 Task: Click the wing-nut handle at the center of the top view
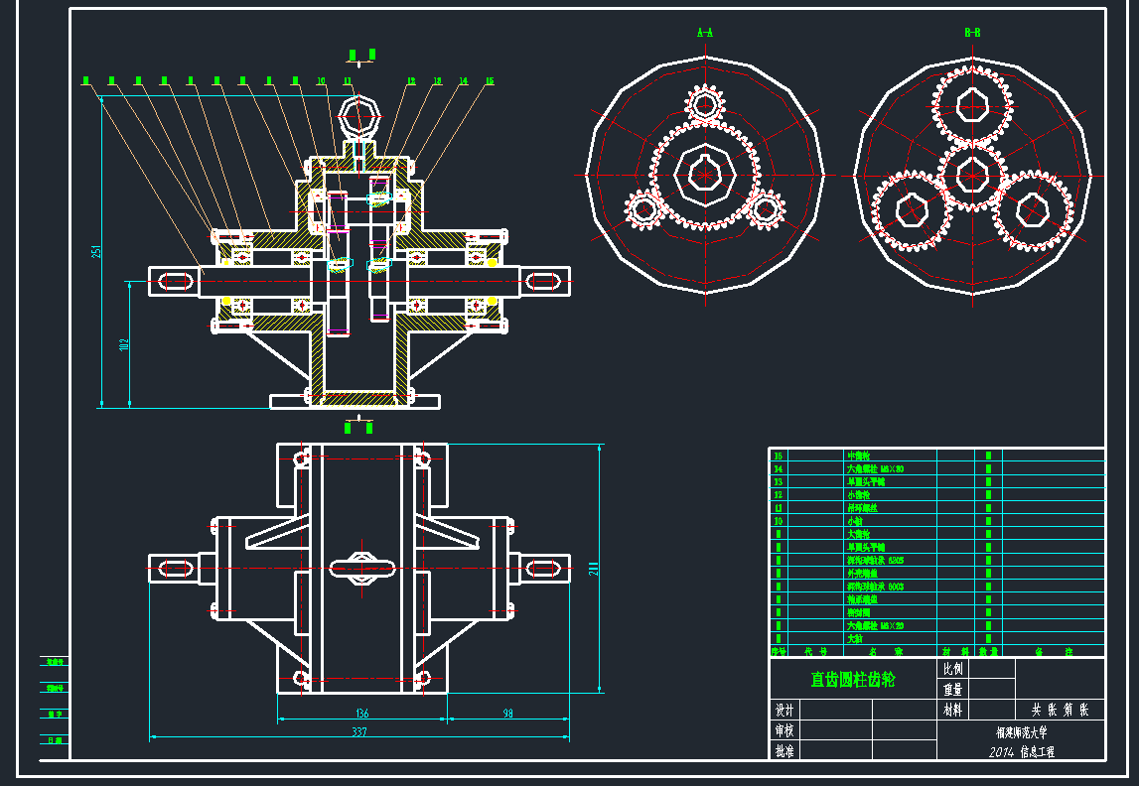pos(361,568)
